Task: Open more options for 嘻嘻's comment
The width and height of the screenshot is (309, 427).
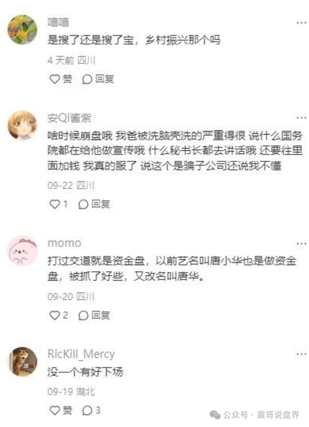Action: point(301,23)
